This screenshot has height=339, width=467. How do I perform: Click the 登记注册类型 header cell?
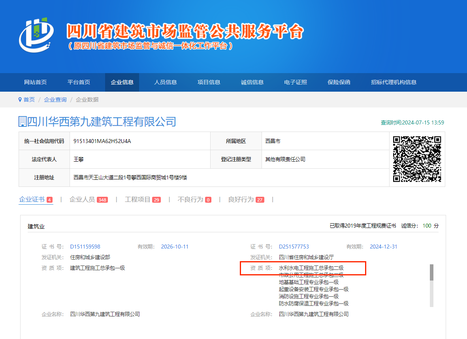(x=236, y=159)
